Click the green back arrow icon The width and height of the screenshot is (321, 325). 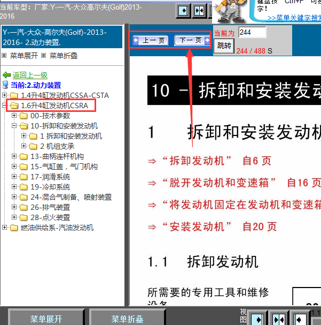point(6,75)
